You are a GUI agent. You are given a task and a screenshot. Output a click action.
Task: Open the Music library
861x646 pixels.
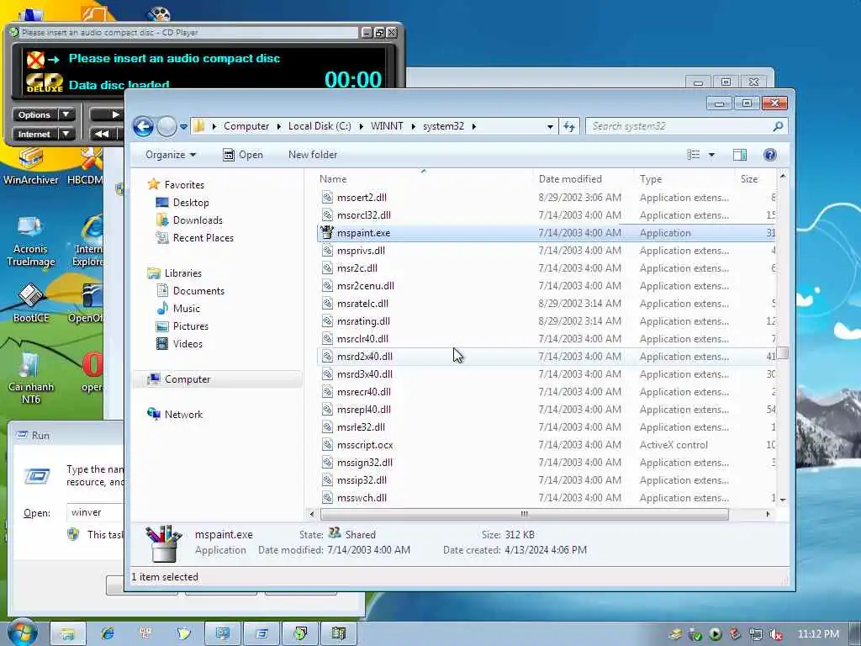(186, 309)
